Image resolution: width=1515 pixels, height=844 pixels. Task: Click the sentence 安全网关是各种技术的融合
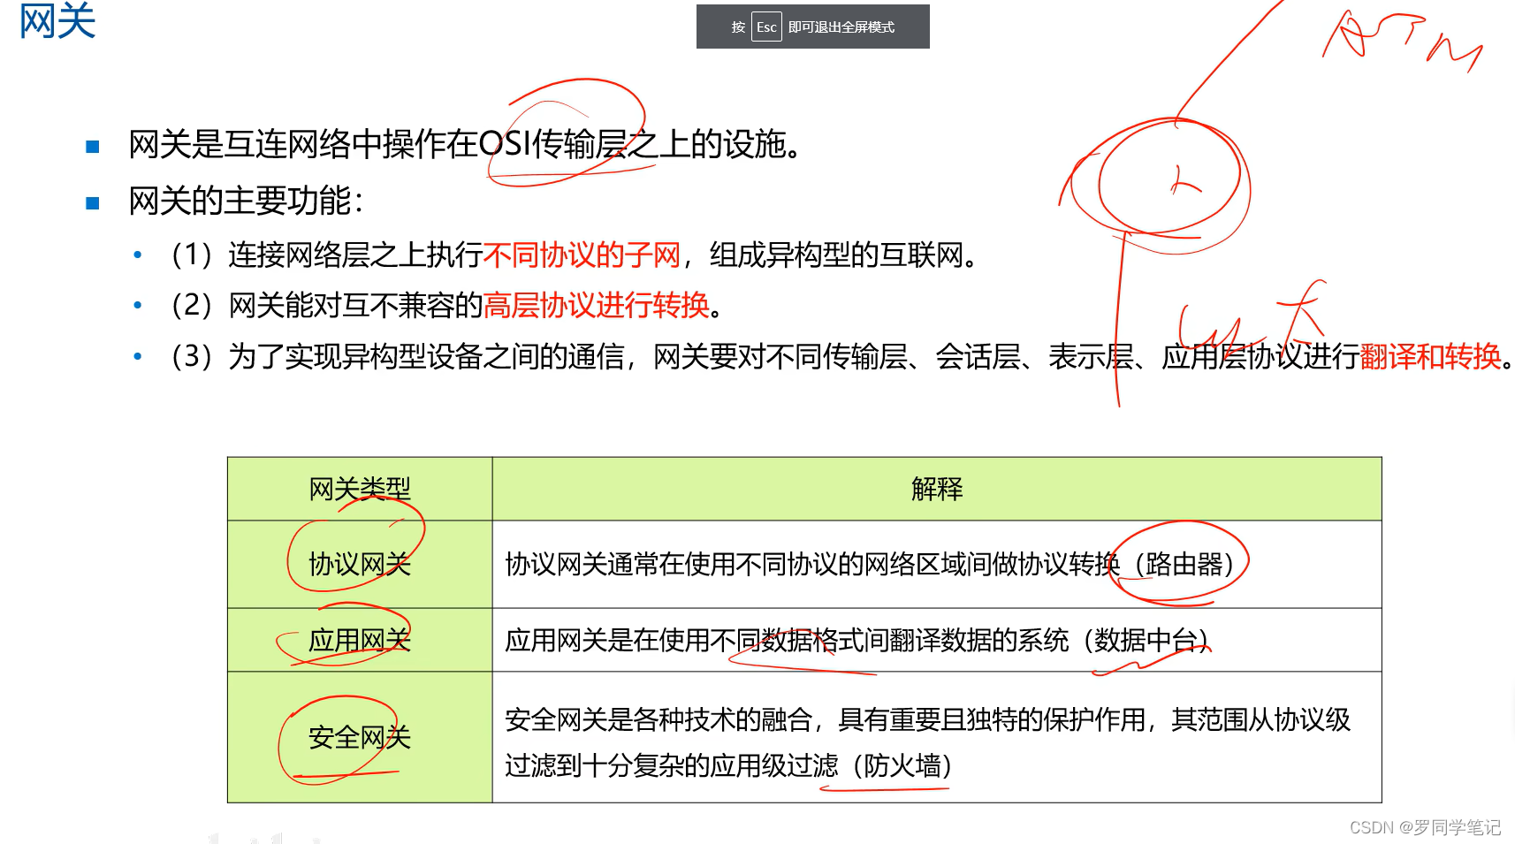659,720
